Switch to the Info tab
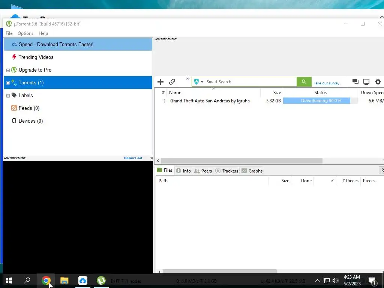This screenshot has height=288, width=384. click(183, 171)
